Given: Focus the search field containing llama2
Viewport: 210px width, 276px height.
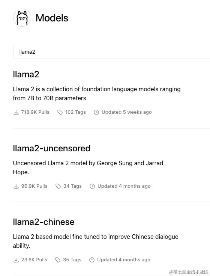Looking at the screenshot, I should 112,52.
